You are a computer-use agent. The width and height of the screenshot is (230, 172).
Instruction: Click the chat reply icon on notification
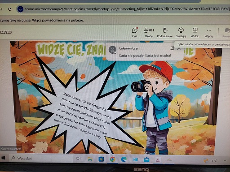pos(172,48)
